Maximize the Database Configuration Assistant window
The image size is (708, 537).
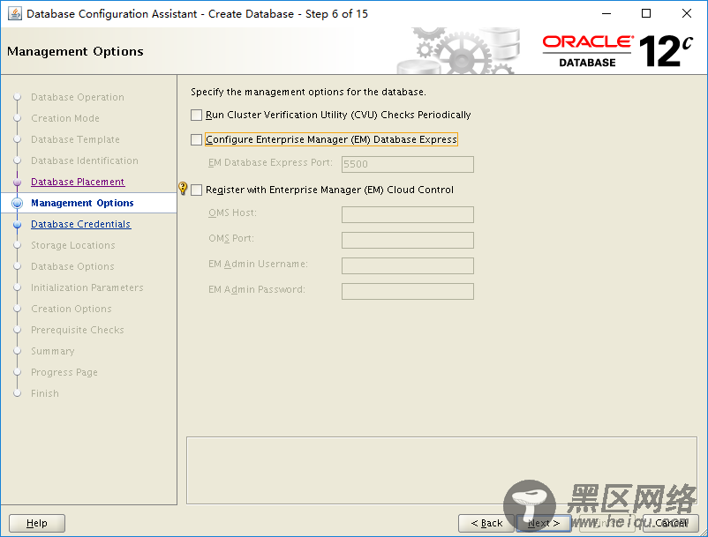646,13
